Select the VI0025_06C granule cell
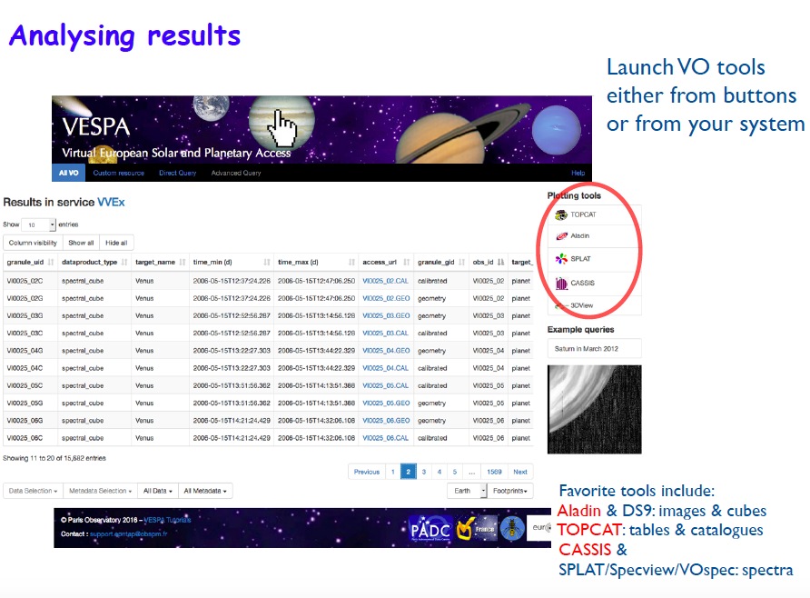This screenshot has width=810, height=598. (x=31, y=438)
